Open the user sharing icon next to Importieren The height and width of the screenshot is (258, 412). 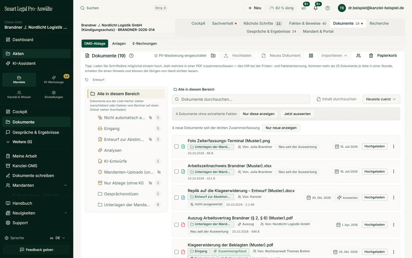point(358,55)
